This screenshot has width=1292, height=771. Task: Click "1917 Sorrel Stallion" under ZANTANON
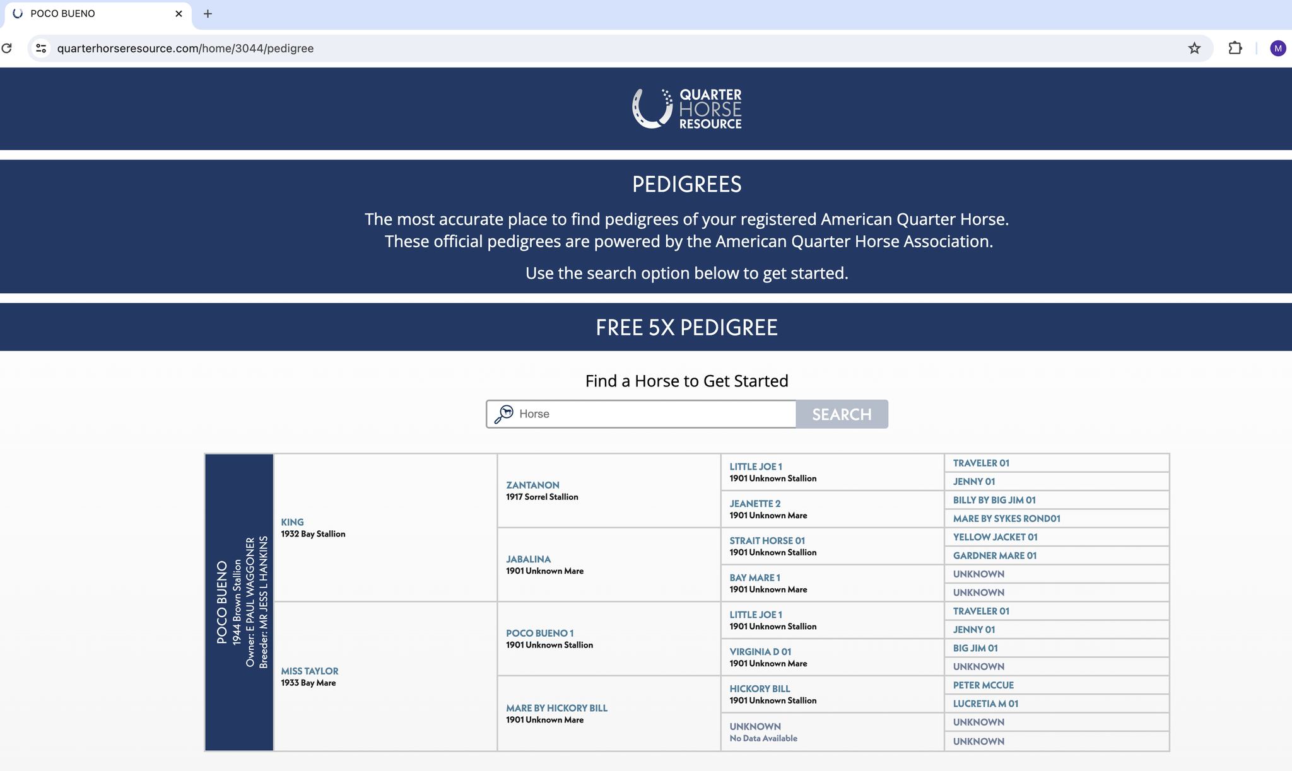pyautogui.click(x=542, y=497)
